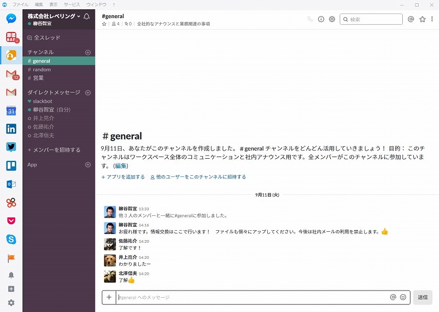Click 井上亮介 dog avatar in messages
439x312 pixels.
point(110,260)
